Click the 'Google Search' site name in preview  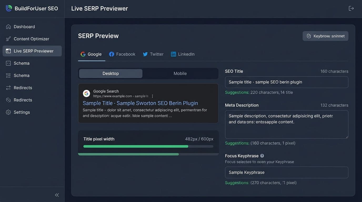[x=106, y=91]
